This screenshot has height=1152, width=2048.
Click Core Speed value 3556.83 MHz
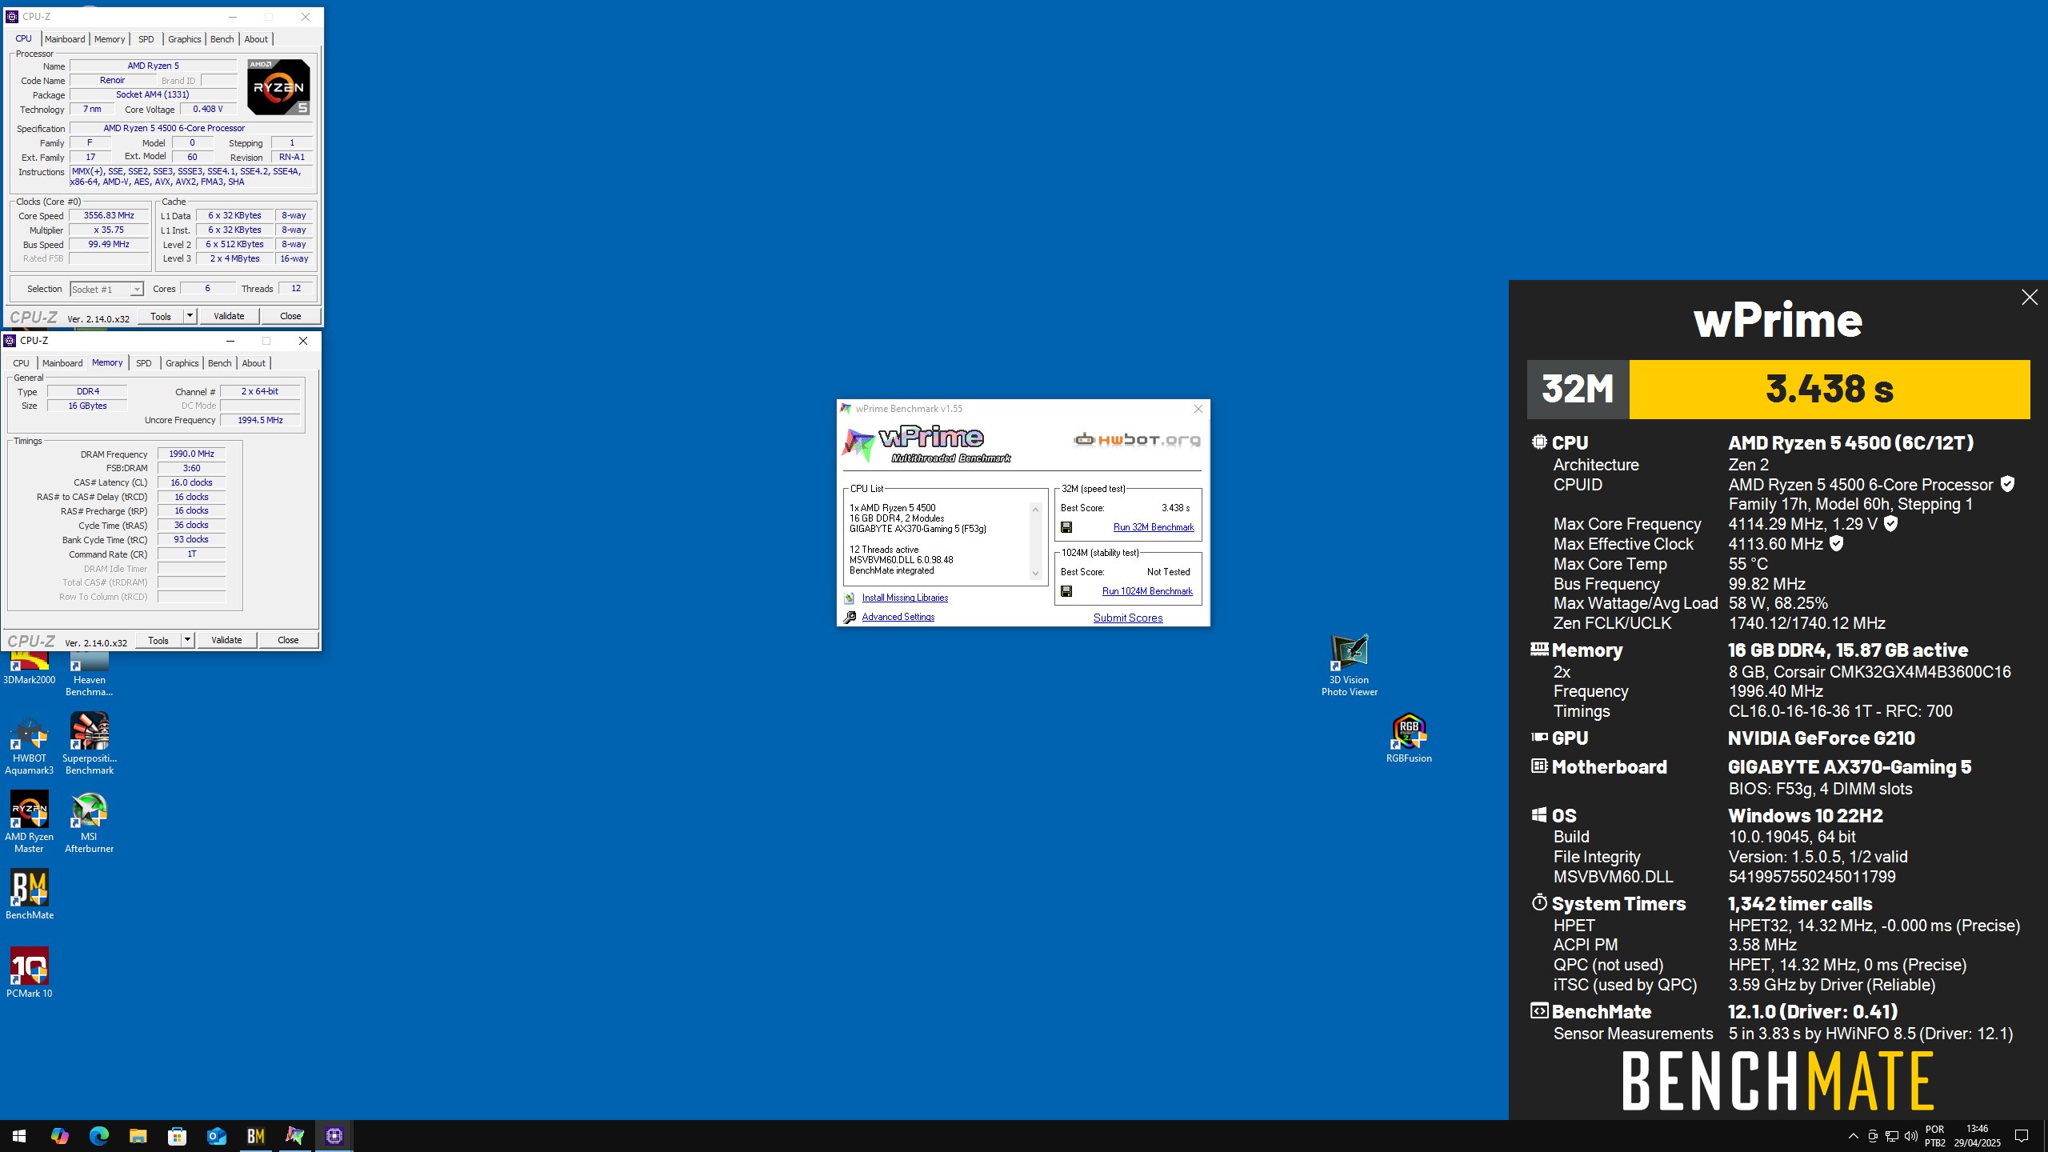pyautogui.click(x=109, y=215)
